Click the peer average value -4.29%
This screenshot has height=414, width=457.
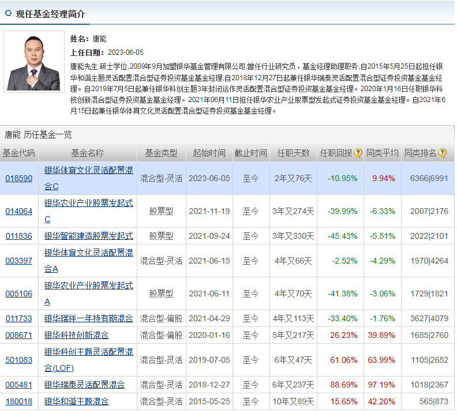[383, 261]
